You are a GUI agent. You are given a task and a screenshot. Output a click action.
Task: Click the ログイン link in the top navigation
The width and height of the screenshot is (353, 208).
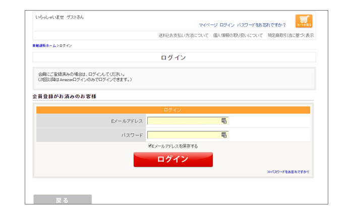click(227, 25)
